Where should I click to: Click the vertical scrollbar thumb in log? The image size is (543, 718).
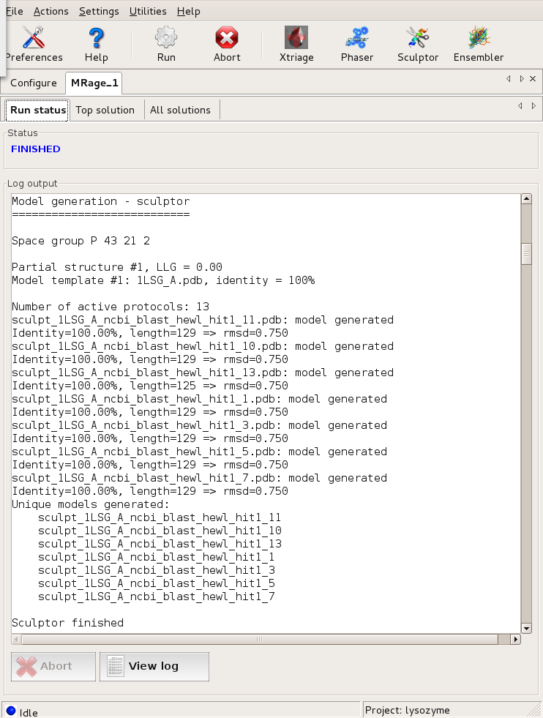526,254
